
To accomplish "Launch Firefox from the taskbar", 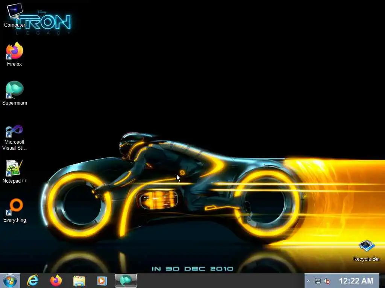I will point(56,280).
